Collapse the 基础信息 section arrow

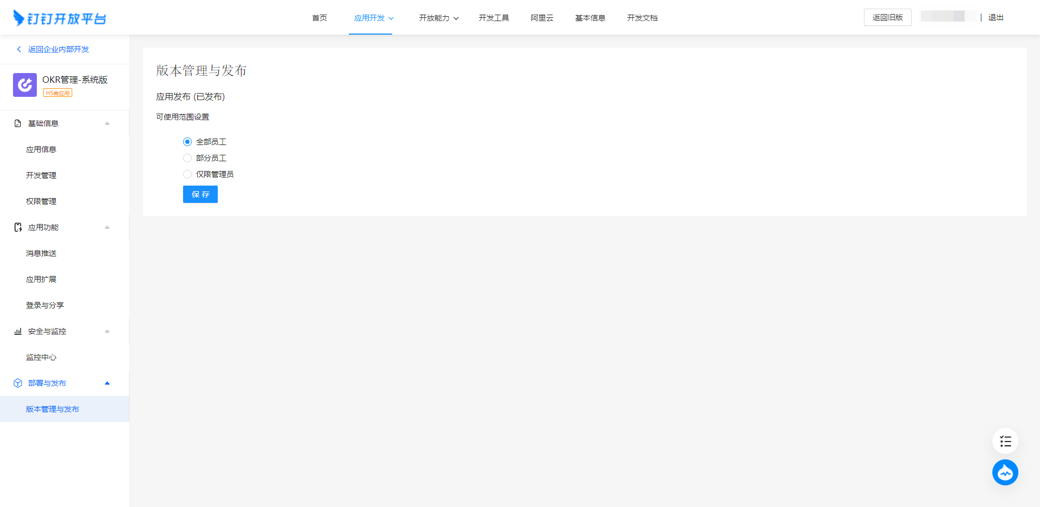[107, 123]
